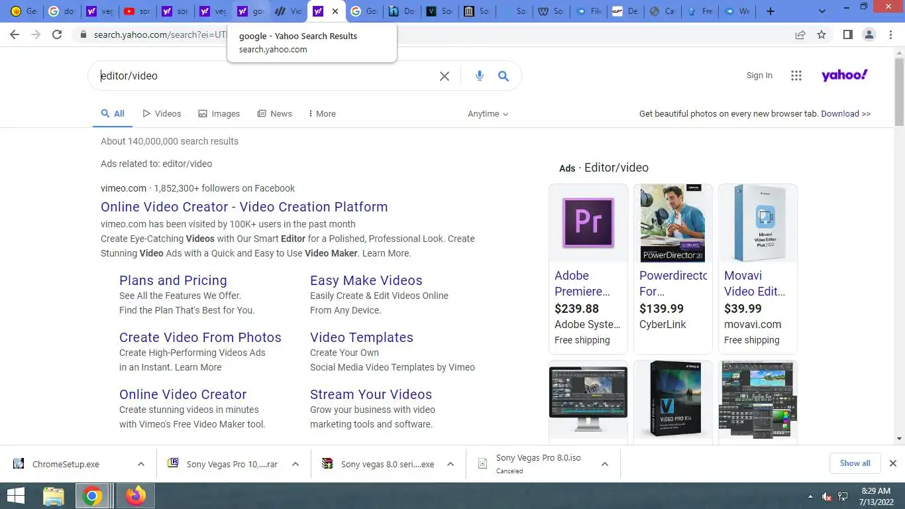Switch to Chrome in taskbar

pyautogui.click(x=92, y=496)
